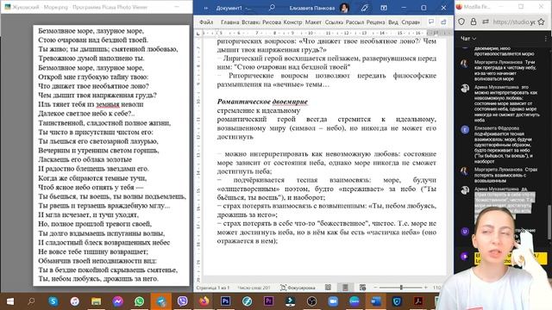Open iTunes from the taskbar

[x=75, y=301]
